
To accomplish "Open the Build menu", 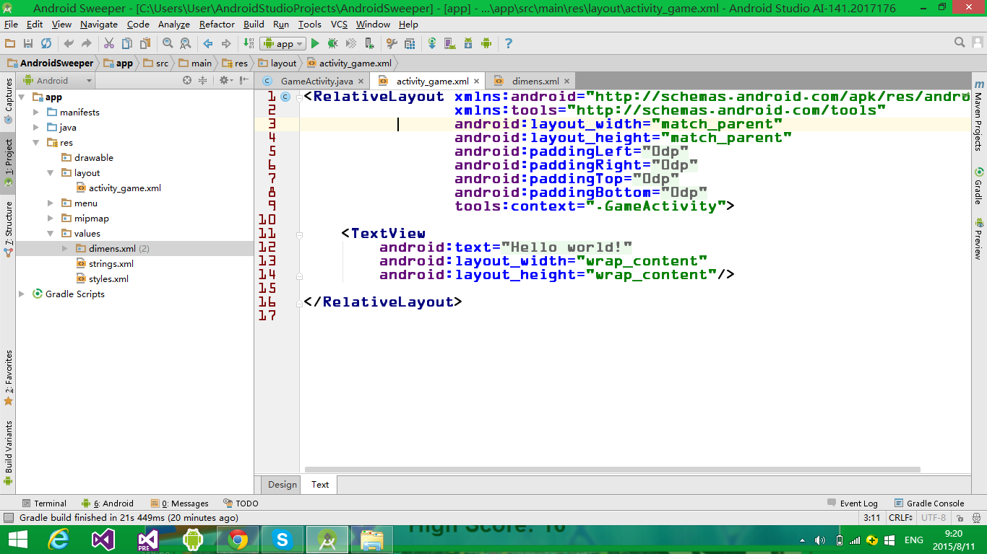I will [254, 24].
